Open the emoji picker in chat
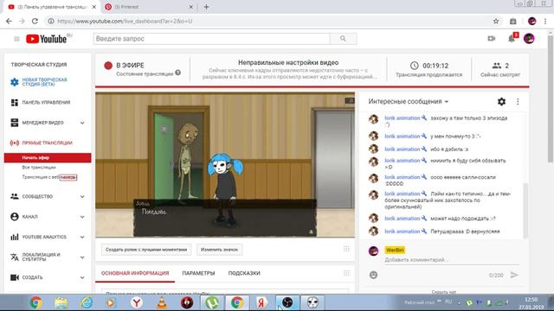 click(x=373, y=275)
